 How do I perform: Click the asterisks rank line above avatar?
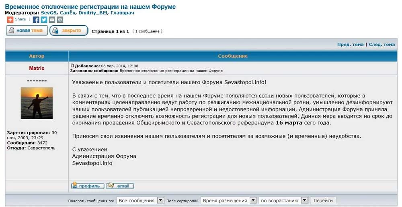click(x=37, y=81)
